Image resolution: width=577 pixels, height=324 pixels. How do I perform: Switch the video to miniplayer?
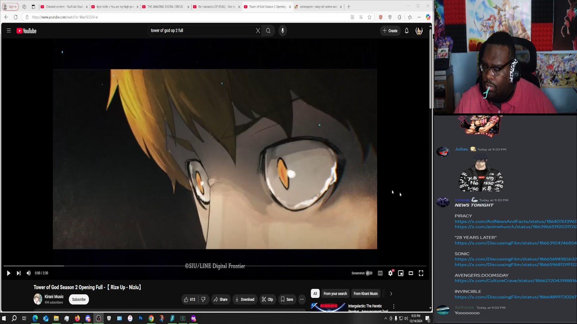coord(401,273)
